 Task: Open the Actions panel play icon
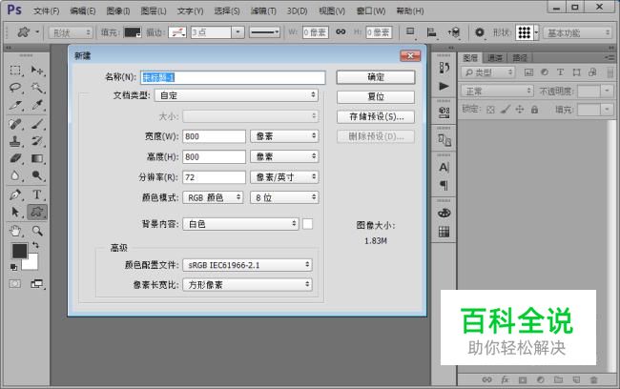444,86
